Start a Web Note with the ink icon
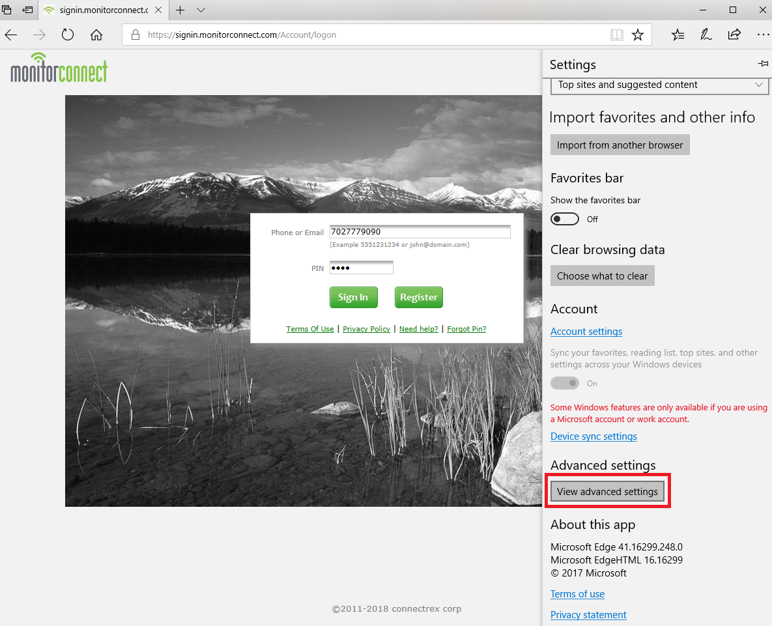772x626 pixels. tap(706, 35)
